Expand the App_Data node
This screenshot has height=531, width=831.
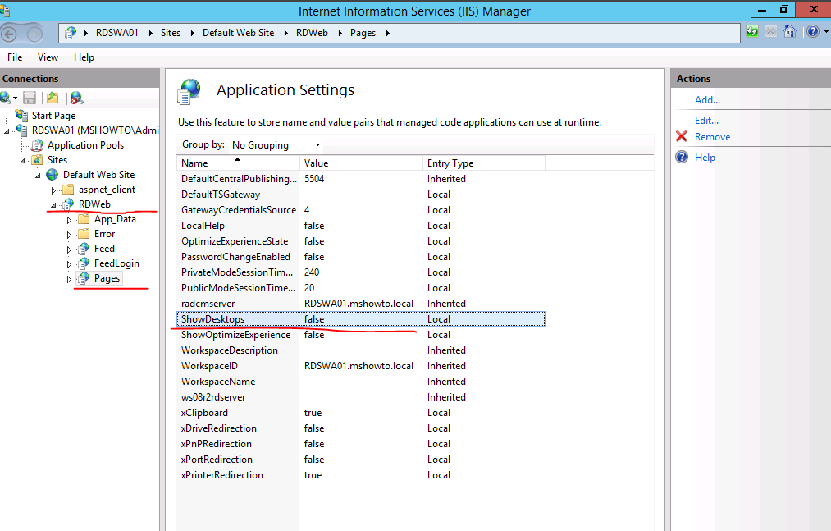point(69,220)
